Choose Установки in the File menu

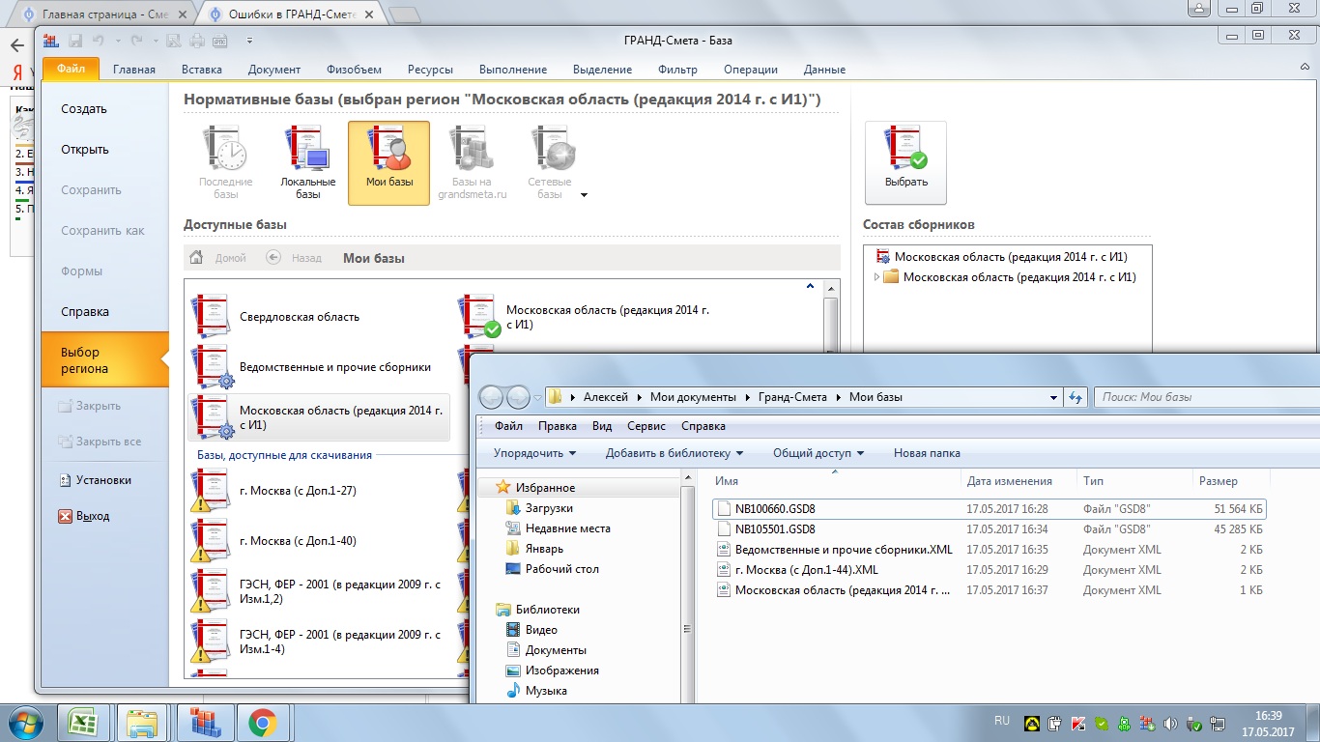pos(103,480)
